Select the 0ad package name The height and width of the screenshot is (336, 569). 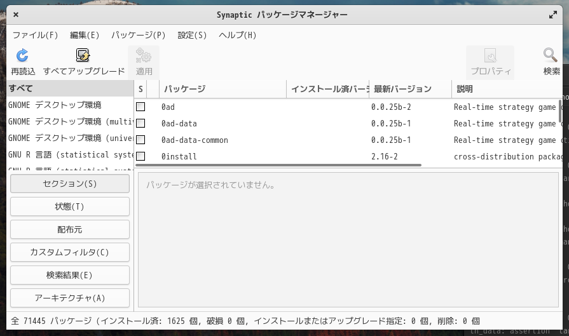pos(168,107)
